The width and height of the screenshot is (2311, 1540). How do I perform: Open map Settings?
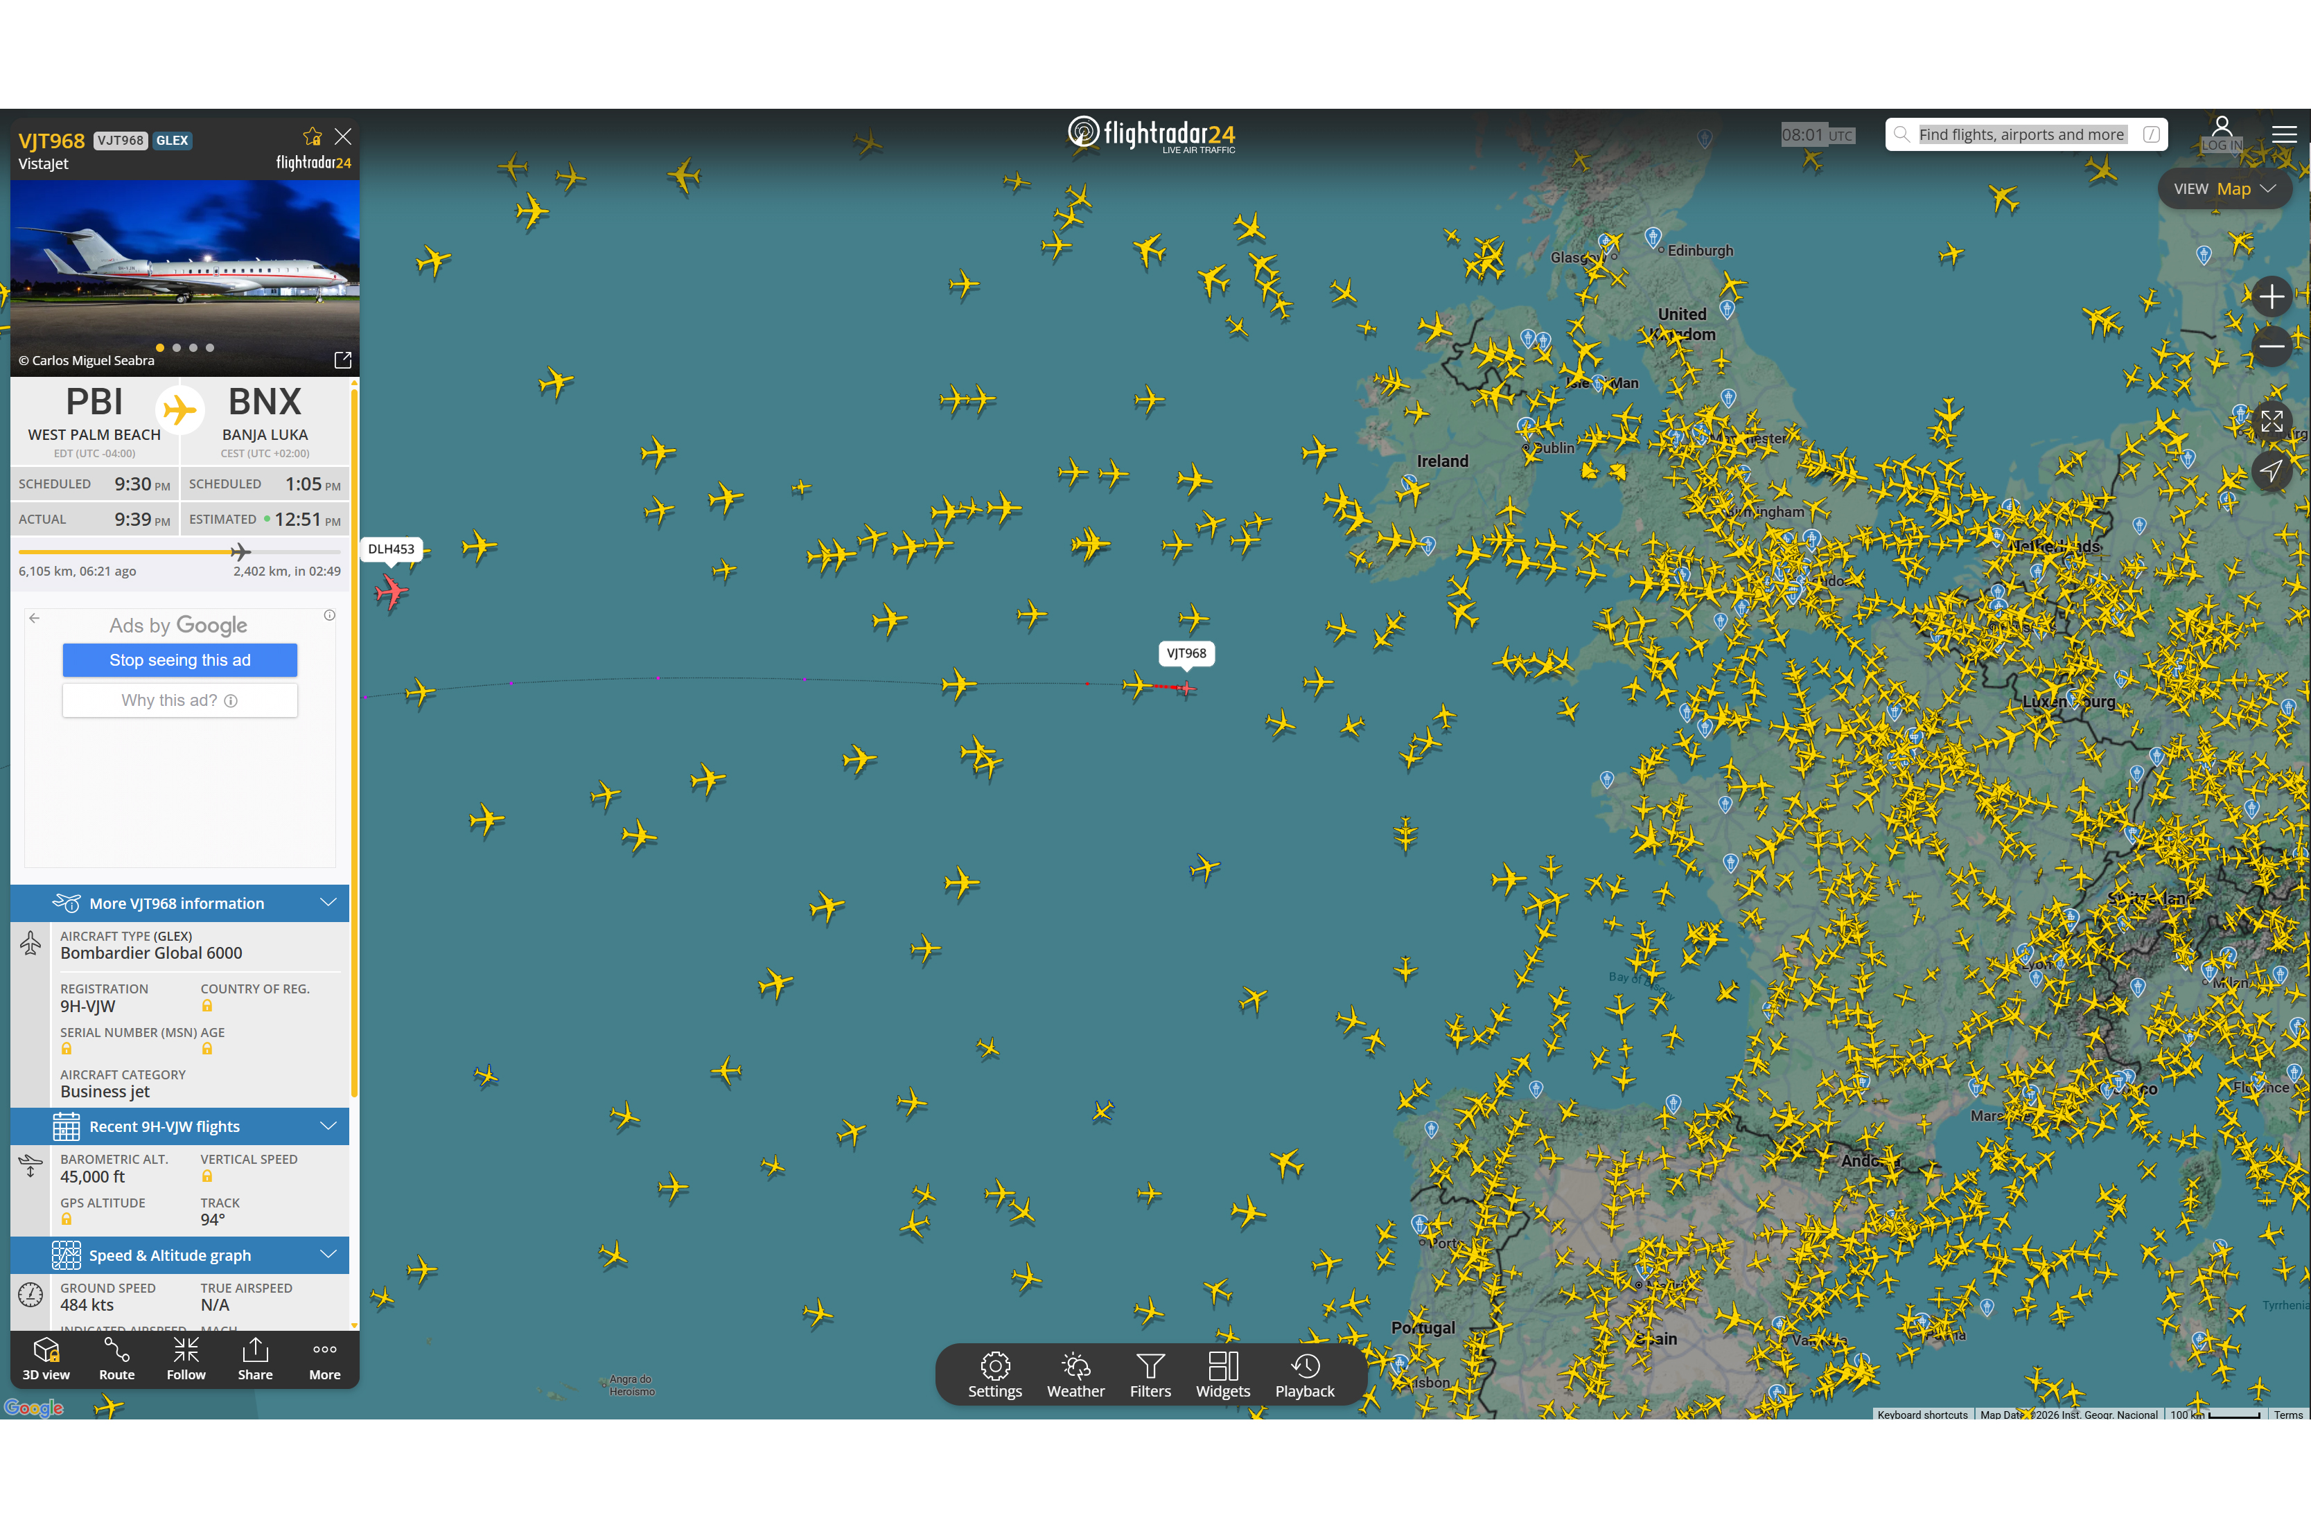tap(995, 1375)
